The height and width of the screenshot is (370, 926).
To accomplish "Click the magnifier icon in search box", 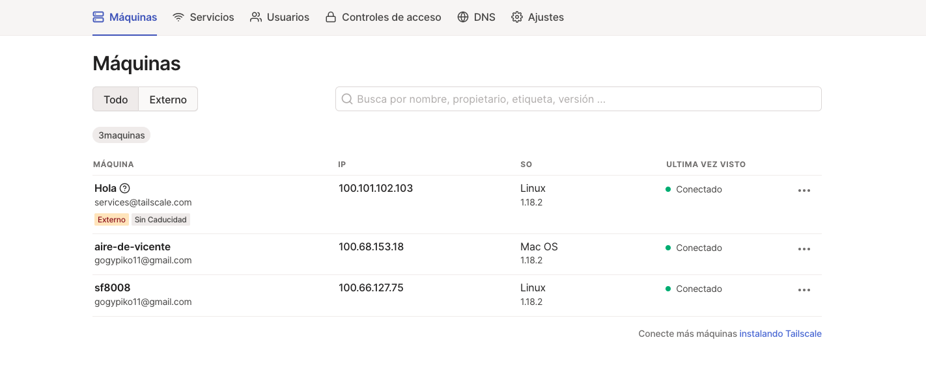I will click(x=347, y=99).
